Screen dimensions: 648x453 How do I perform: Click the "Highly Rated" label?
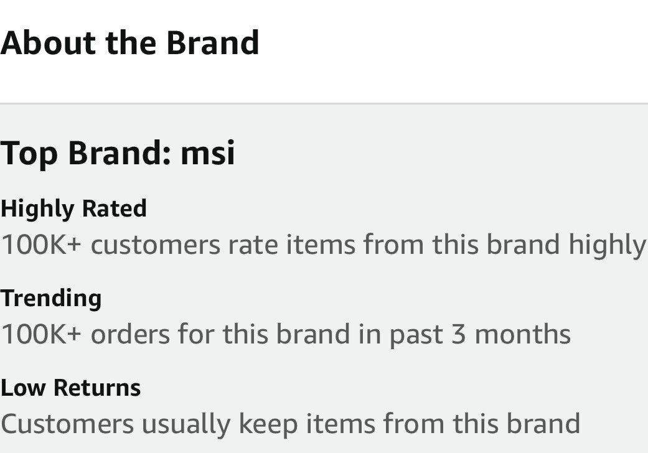pos(73,209)
